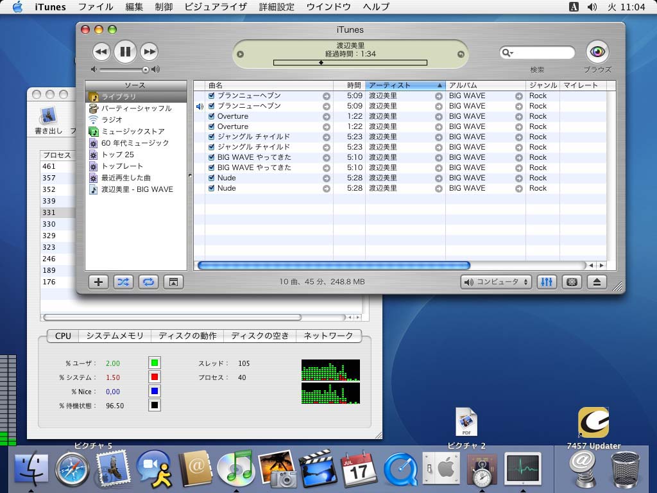Uncheck the first ジャングル チャイルド checkbox
657x493 pixels.
click(x=212, y=137)
